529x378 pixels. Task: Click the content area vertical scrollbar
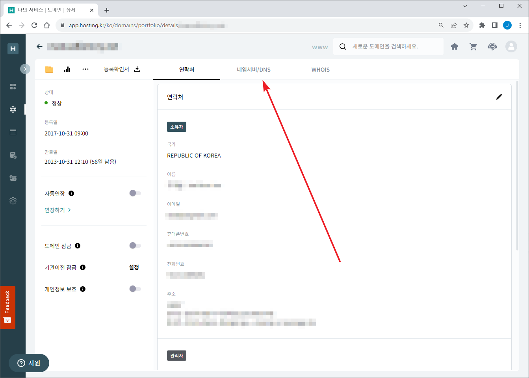click(x=517, y=165)
